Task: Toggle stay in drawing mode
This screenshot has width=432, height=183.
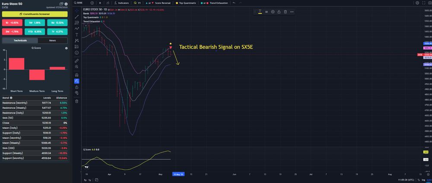Action: (x=76, y=81)
